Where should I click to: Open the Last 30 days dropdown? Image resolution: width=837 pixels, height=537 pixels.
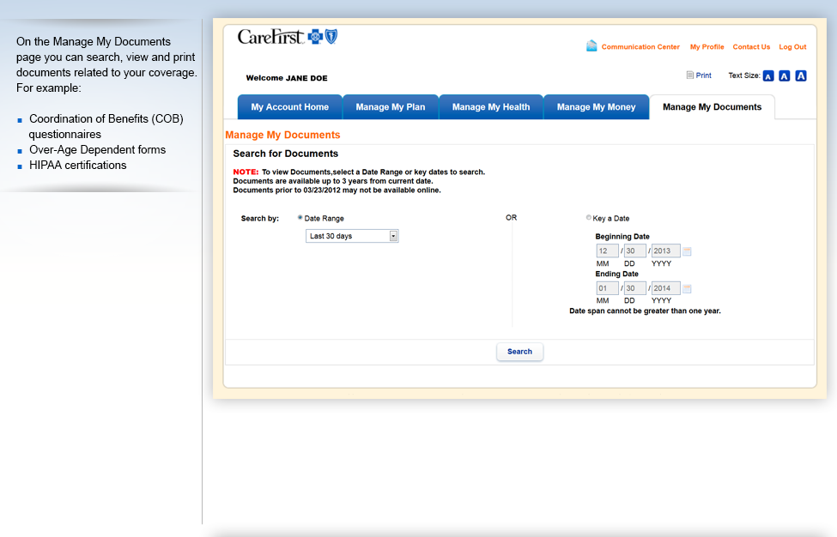352,236
